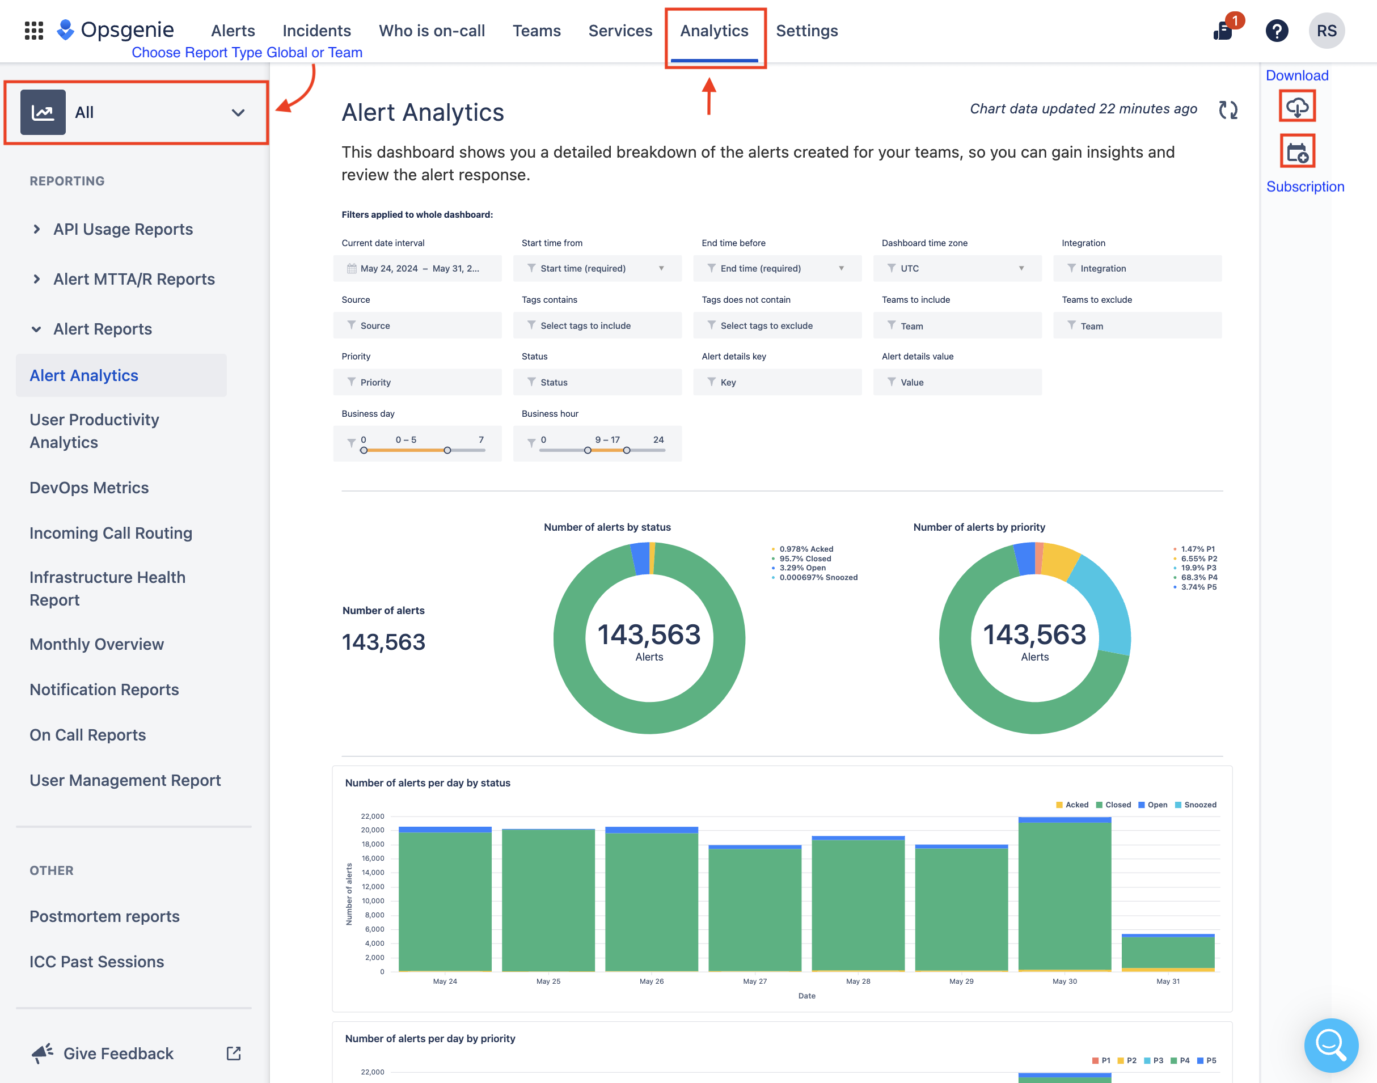The height and width of the screenshot is (1083, 1377).
Task: Open the app switcher grid icon
Action: click(x=33, y=31)
